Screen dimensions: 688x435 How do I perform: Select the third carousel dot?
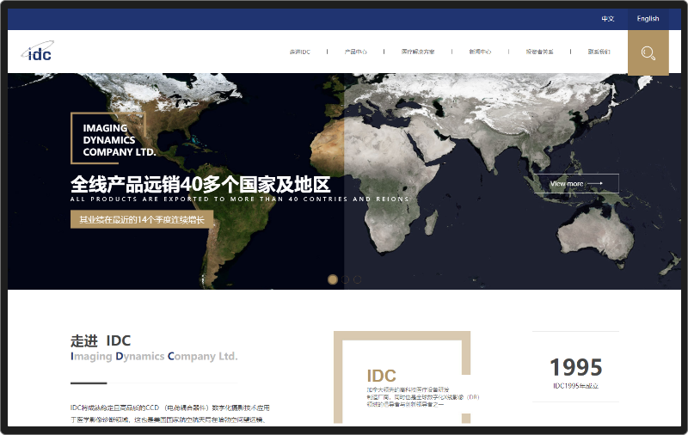tap(358, 279)
